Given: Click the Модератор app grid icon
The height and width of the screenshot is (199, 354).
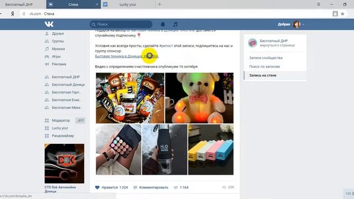Looking at the screenshot, I should [46, 121].
